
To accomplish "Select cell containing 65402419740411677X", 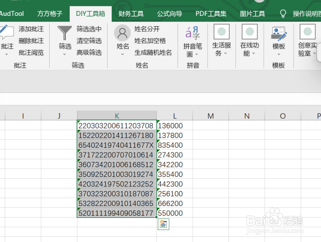I will pos(117,145).
